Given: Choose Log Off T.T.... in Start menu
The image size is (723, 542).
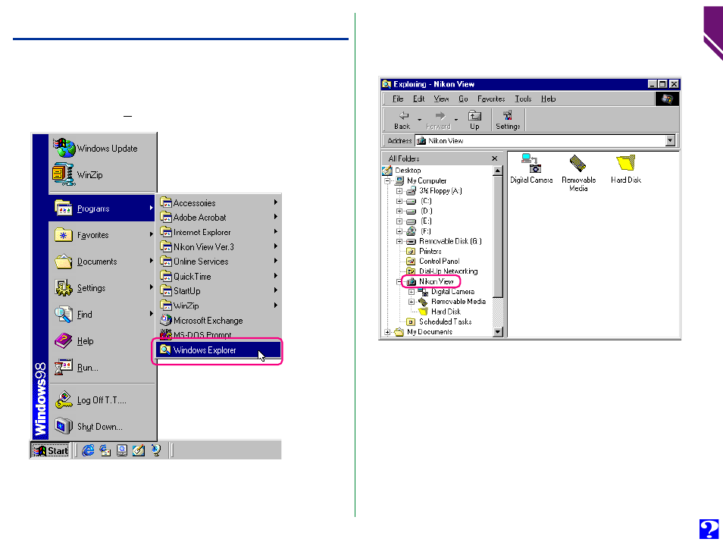Looking at the screenshot, I should tap(102, 400).
